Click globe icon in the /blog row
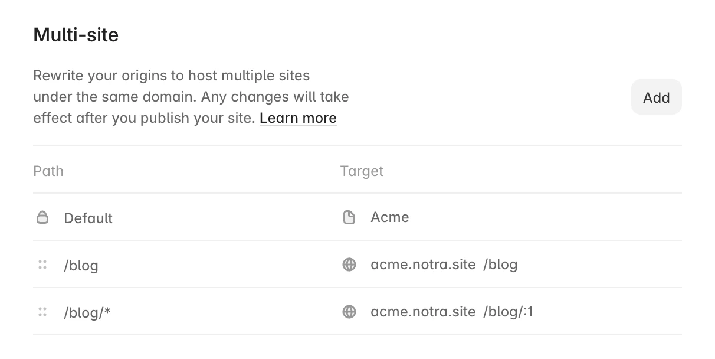 coord(349,265)
